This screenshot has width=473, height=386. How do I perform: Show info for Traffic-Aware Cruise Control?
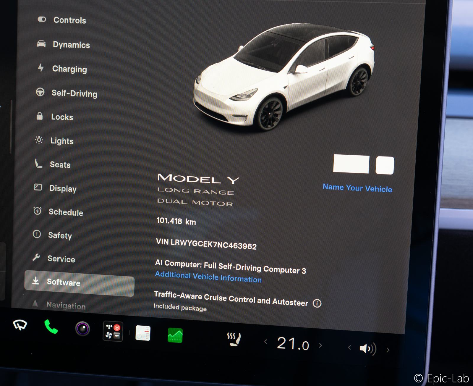pyautogui.click(x=317, y=303)
